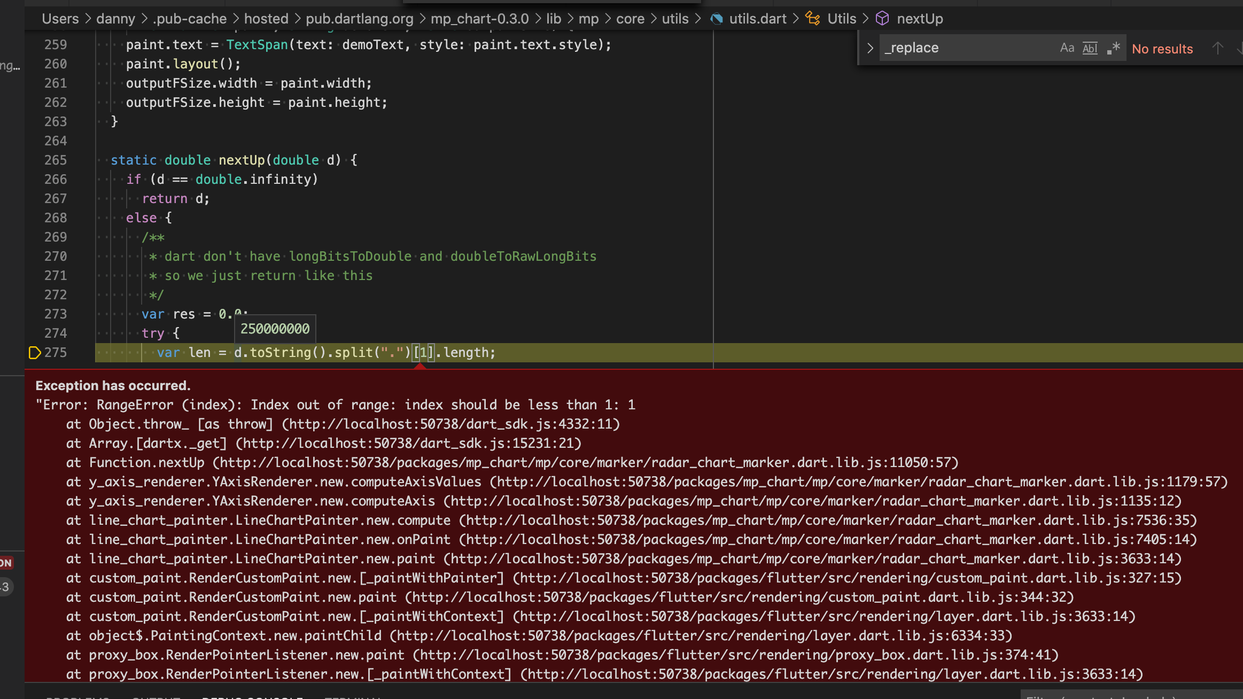The height and width of the screenshot is (699, 1243).
Task: Open the core breadcrumb segment
Action: pos(631,19)
